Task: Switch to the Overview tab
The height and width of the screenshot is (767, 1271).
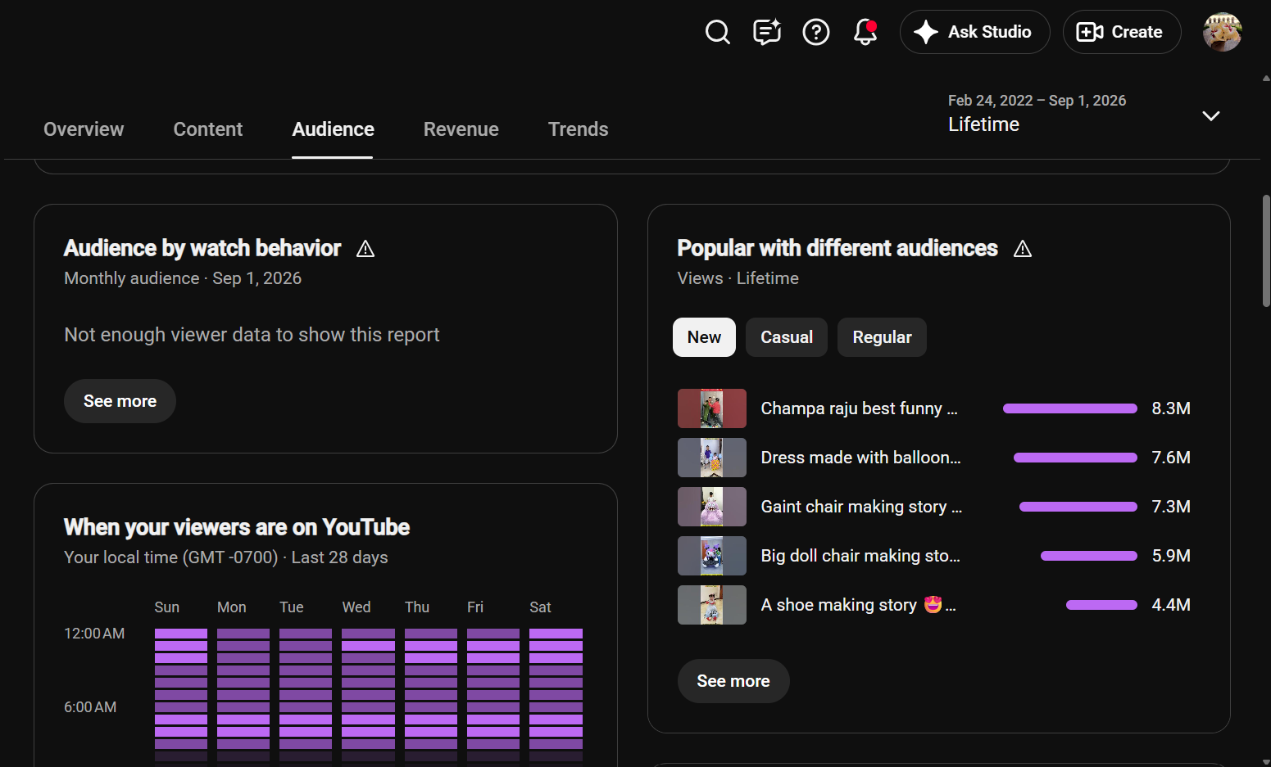Action: pos(84,129)
